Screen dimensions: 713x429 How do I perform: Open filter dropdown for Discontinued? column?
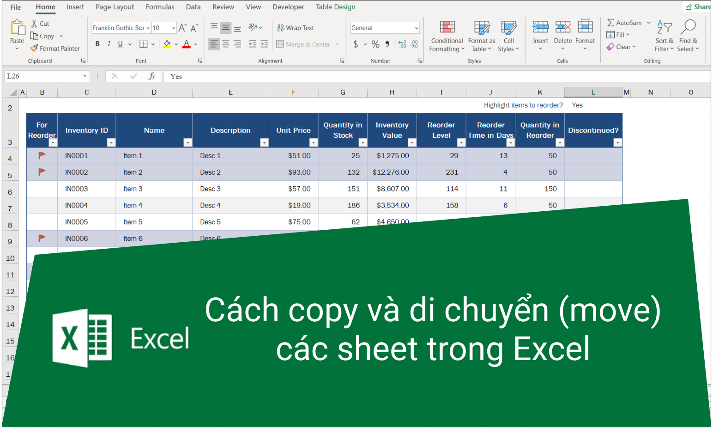pyautogui.click(x=617, y=143)
